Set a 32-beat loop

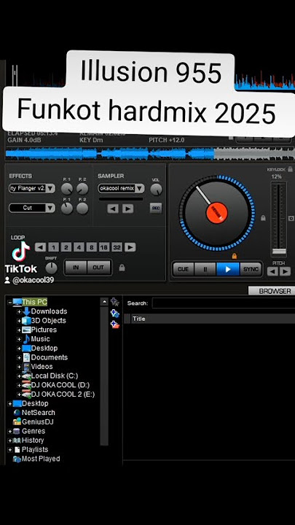tap(117, 247)
